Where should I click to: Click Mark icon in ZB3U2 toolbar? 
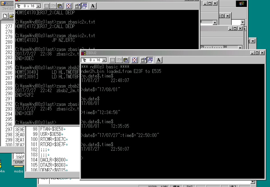pyautogui.click(x=113, y=60)
